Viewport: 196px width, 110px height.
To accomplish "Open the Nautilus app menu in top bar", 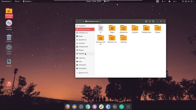I will point(28,1).
